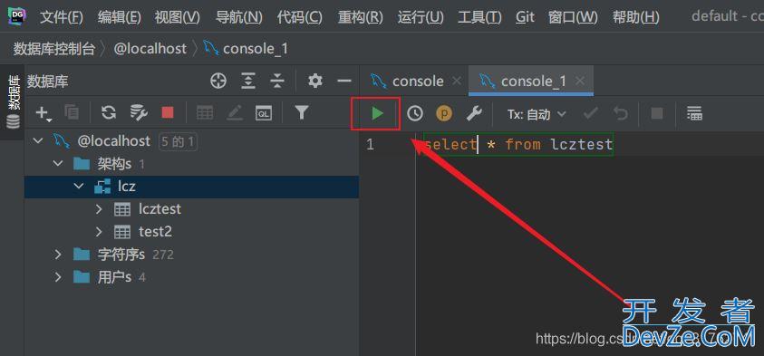Click the red disconnect stop icon
764x356 pixels.
pos(168,113)
